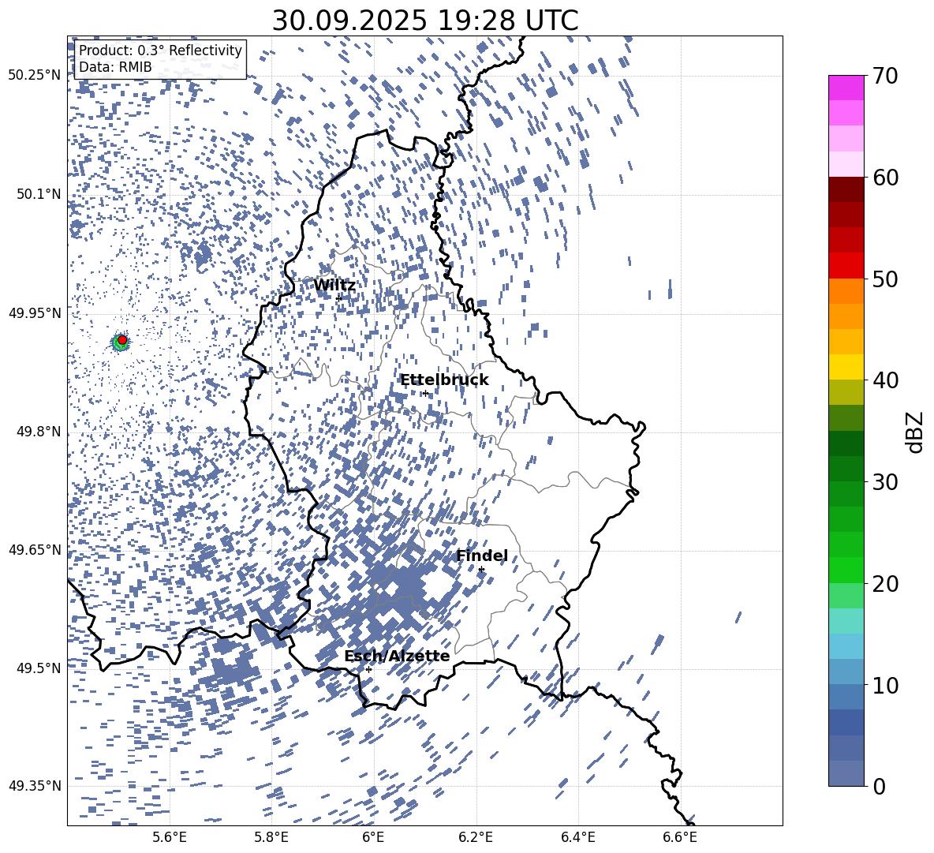Click the dBZ colorbar axis label
This screenshot has height=853, width=934.
(914, 431)
